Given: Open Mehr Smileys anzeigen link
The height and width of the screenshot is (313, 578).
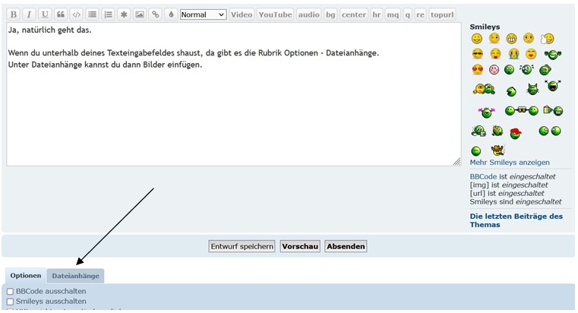Looking at the screenshot, I should [510, 163].
